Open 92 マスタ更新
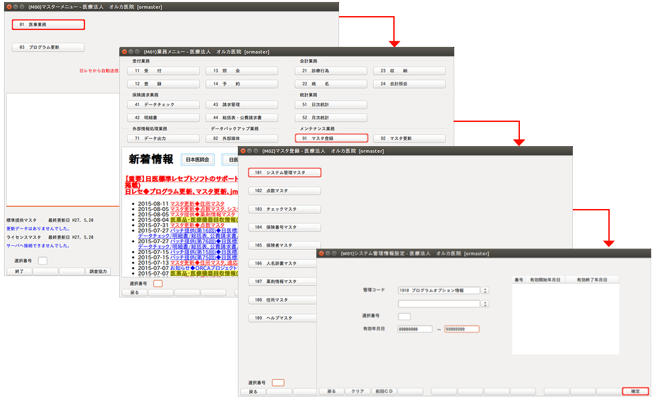Image resolution: width=670 pixels, height=402 pixels. pyautogui.click(x=409, y=139)
